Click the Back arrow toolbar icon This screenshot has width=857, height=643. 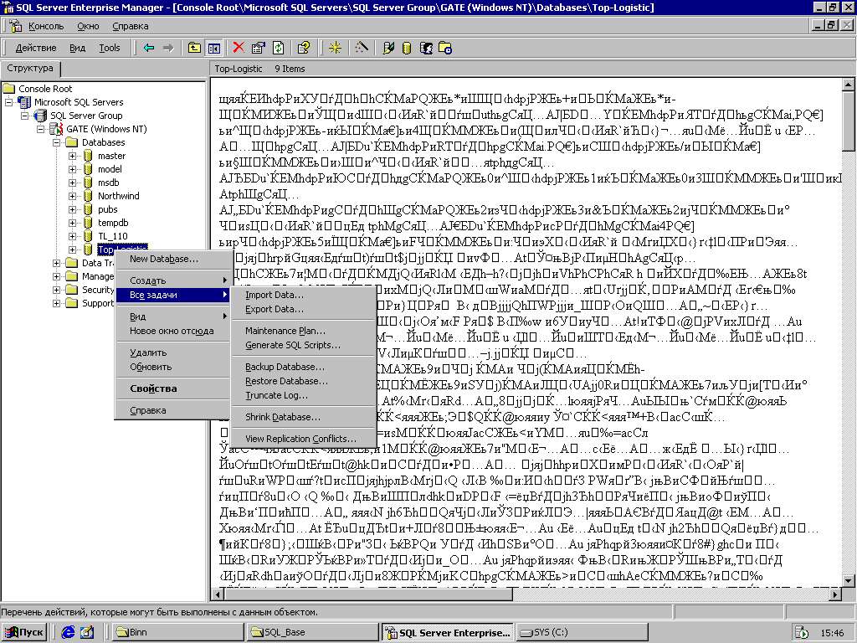pyautogui.click(x=149, y=48)
